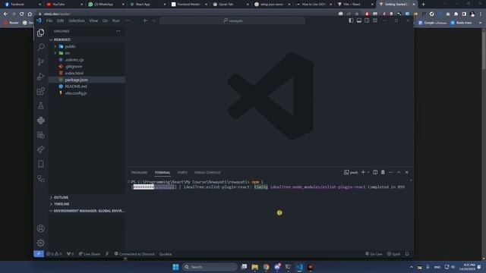Click Spell checker status item

coord(393,254)
